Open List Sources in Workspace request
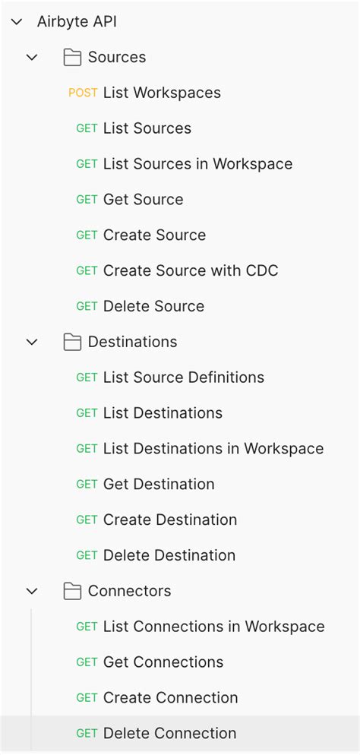This screenshot has height=755, width=360. [180, 164]
